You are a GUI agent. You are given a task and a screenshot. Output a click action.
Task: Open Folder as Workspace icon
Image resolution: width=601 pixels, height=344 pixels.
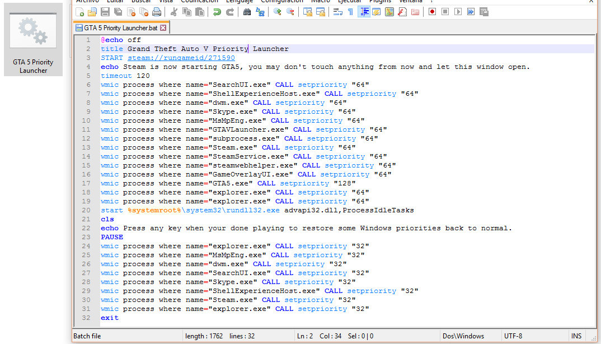[x=415, y=12]
